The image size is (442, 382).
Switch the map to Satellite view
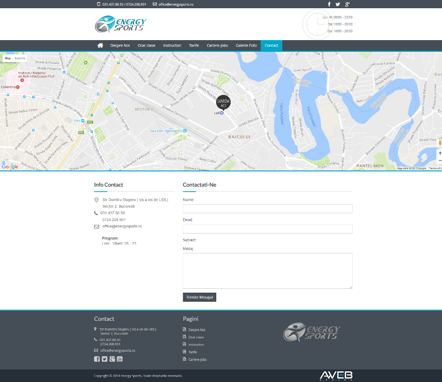(x=20, y=58)
